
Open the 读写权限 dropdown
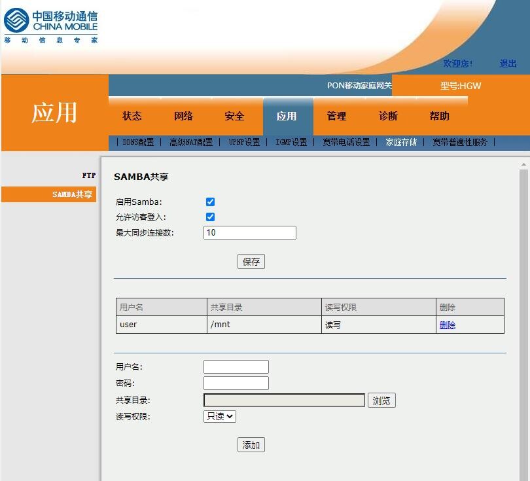[220, 416]
